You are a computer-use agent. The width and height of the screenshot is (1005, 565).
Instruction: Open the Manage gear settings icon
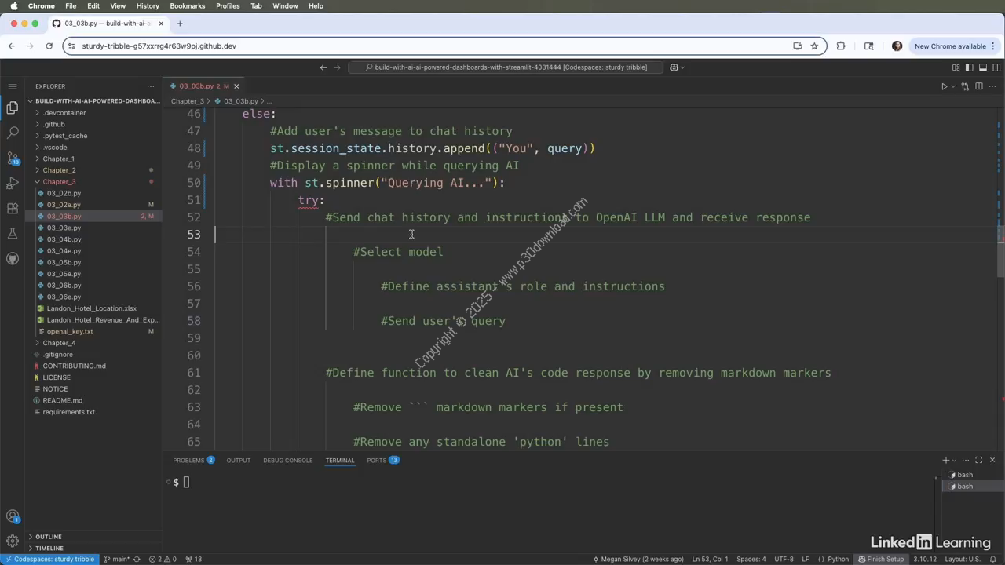tap(12, 541)
